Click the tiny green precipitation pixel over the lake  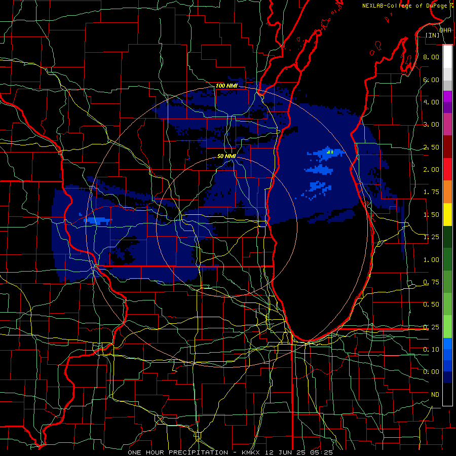click(x=330, y=151)
